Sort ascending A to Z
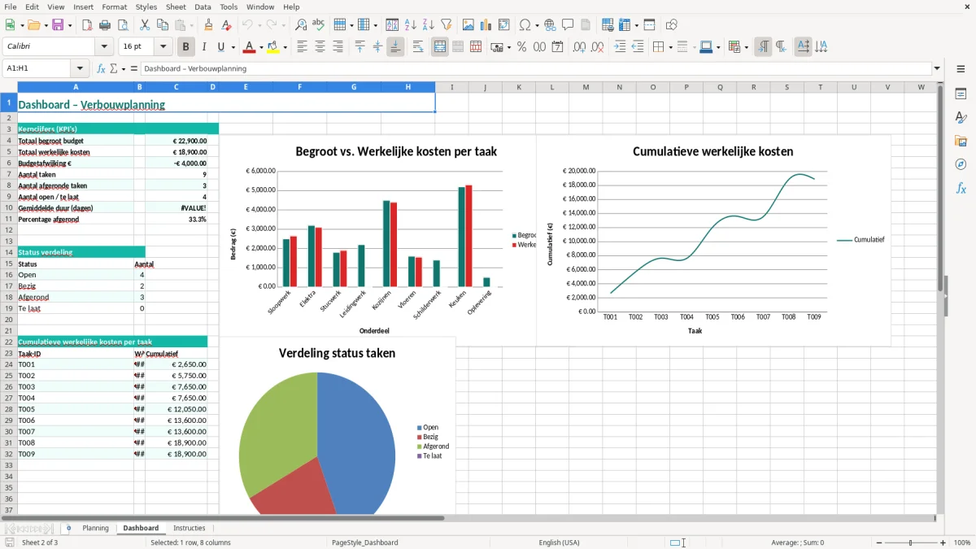The image size is (976, 549). tap(411, 25)
